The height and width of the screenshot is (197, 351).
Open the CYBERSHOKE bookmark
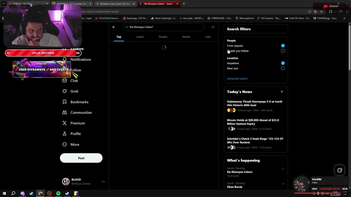[220, 18]
